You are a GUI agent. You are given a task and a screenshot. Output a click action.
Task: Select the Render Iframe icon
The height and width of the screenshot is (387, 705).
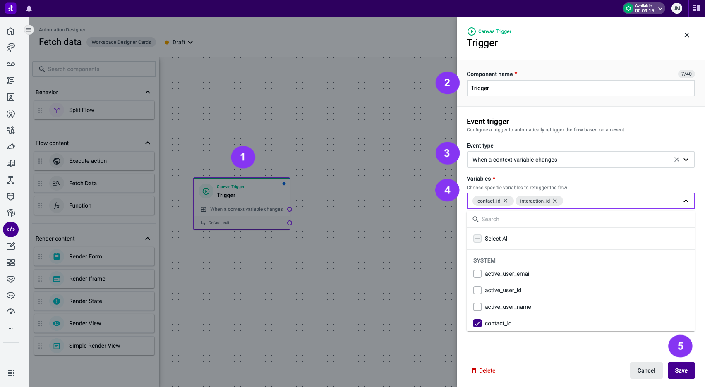pos(57,279)
